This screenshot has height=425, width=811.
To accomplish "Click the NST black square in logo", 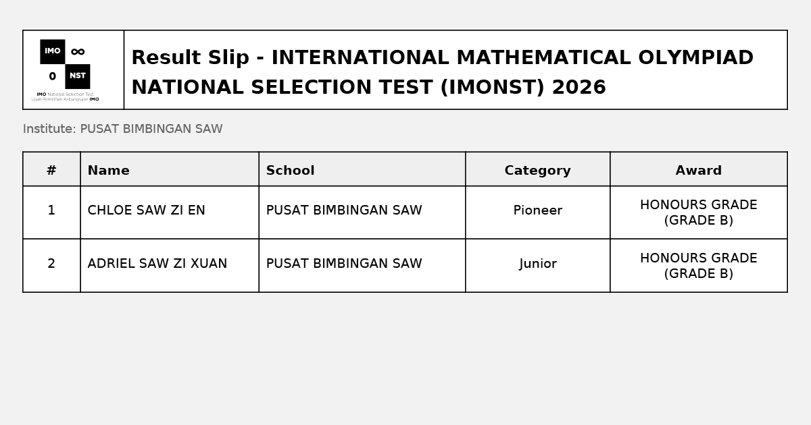I will point(78,76).
